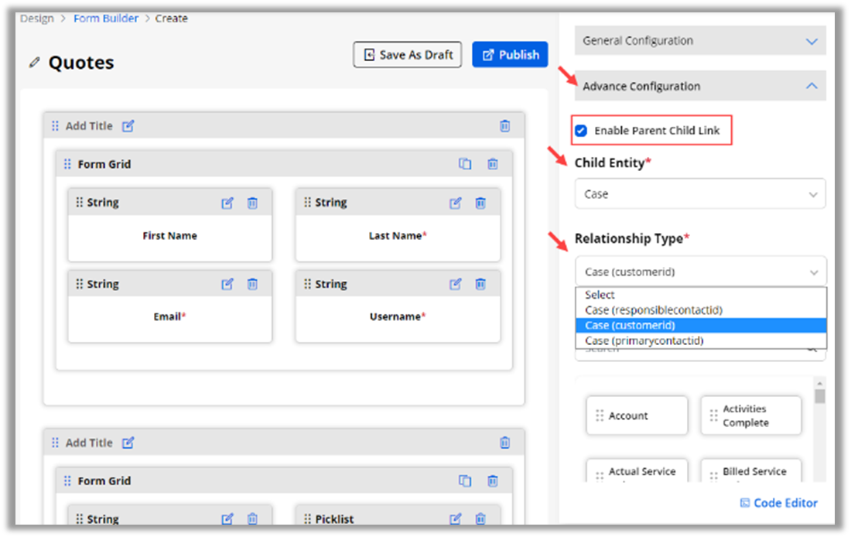Click the Save As Draft button
Image resolution: width=851 pixels, height=537 pixels.
point(408,55)
